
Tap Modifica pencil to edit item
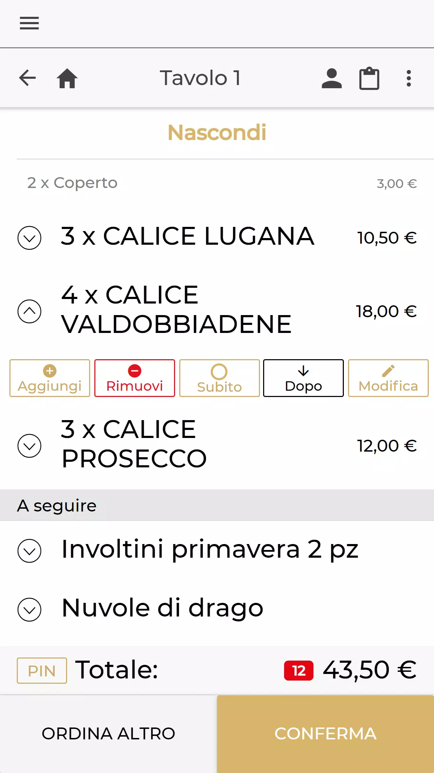pos(388,378)
